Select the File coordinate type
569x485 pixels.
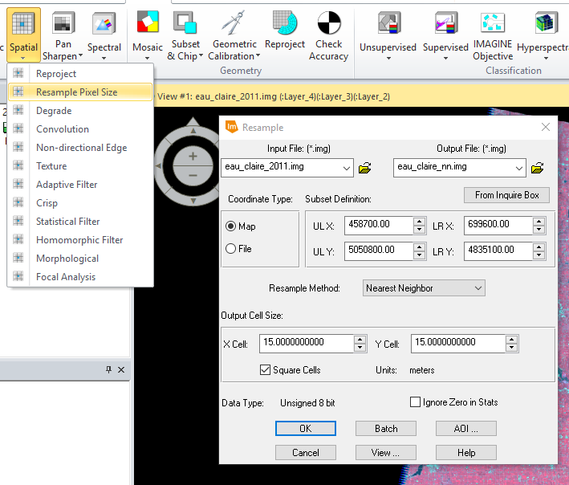click(x=231, y=249)
